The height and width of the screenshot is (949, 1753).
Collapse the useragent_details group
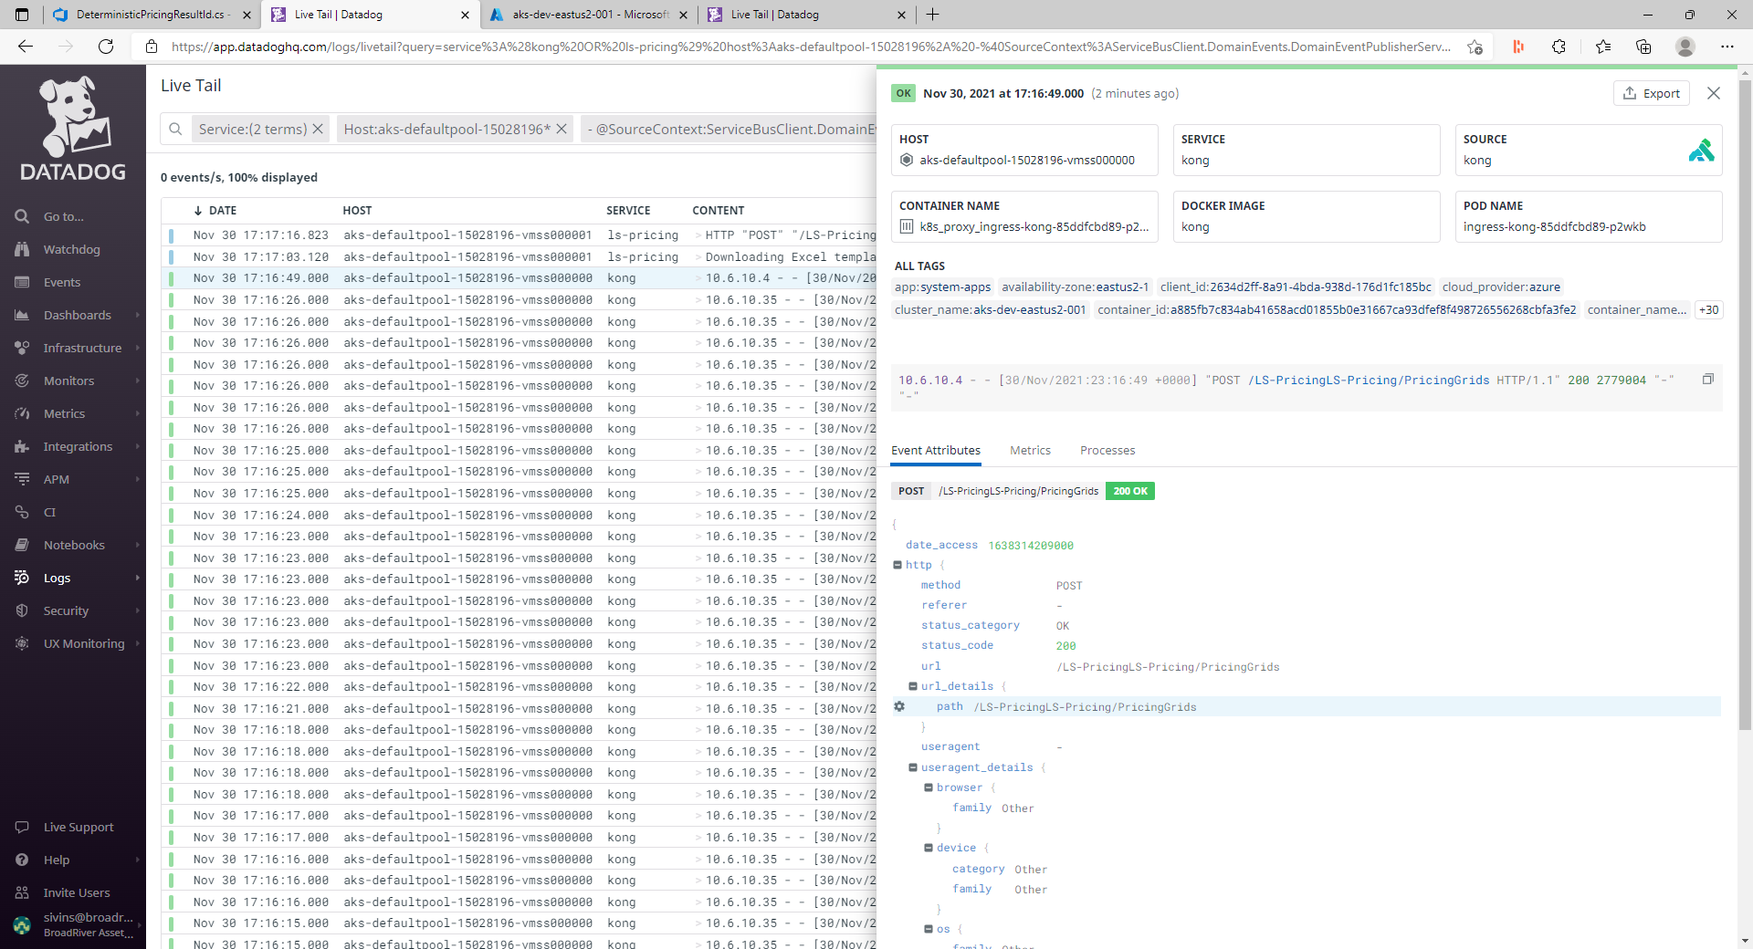pyautogui.click(x=913, y=767)
